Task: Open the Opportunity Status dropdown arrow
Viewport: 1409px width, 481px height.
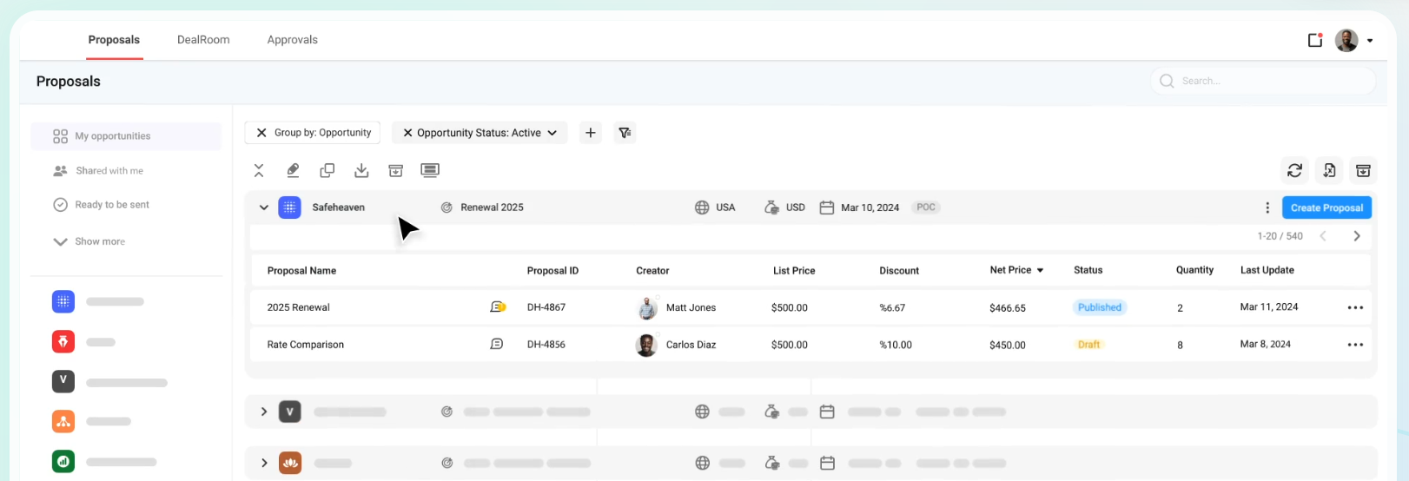Action: point(552,133)
